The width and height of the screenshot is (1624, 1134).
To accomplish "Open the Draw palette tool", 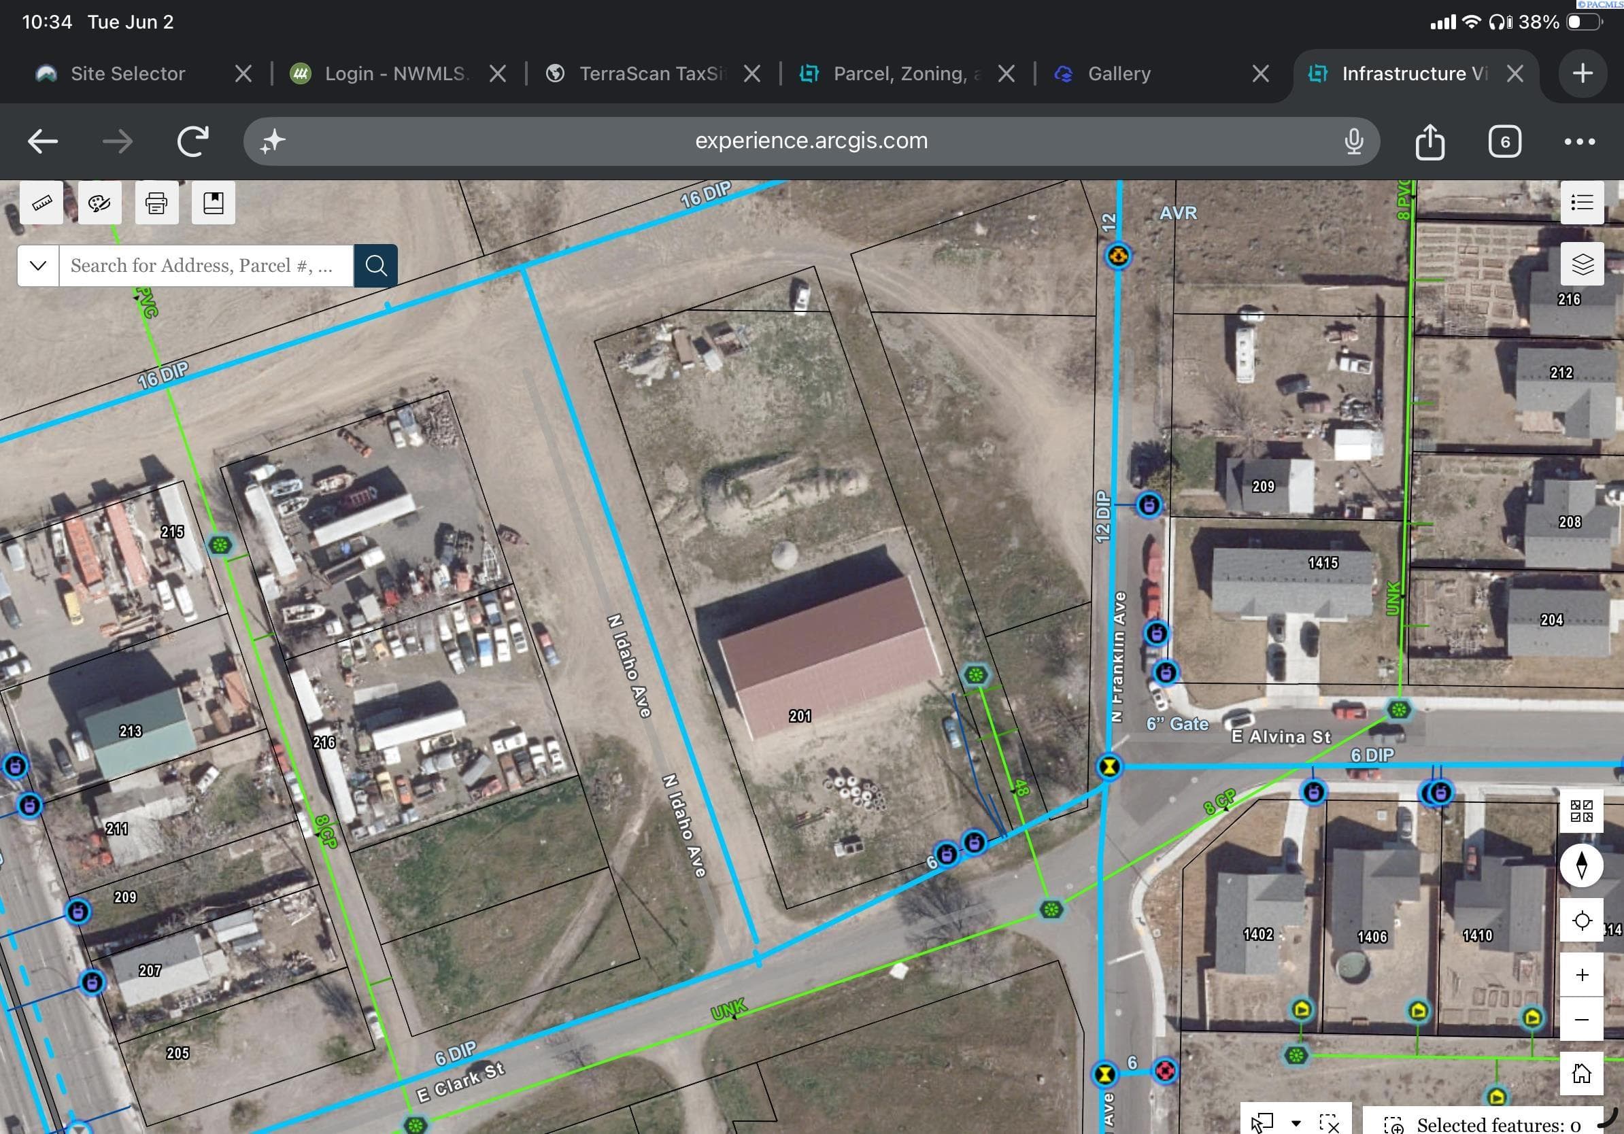I will (x=99, y=203).
